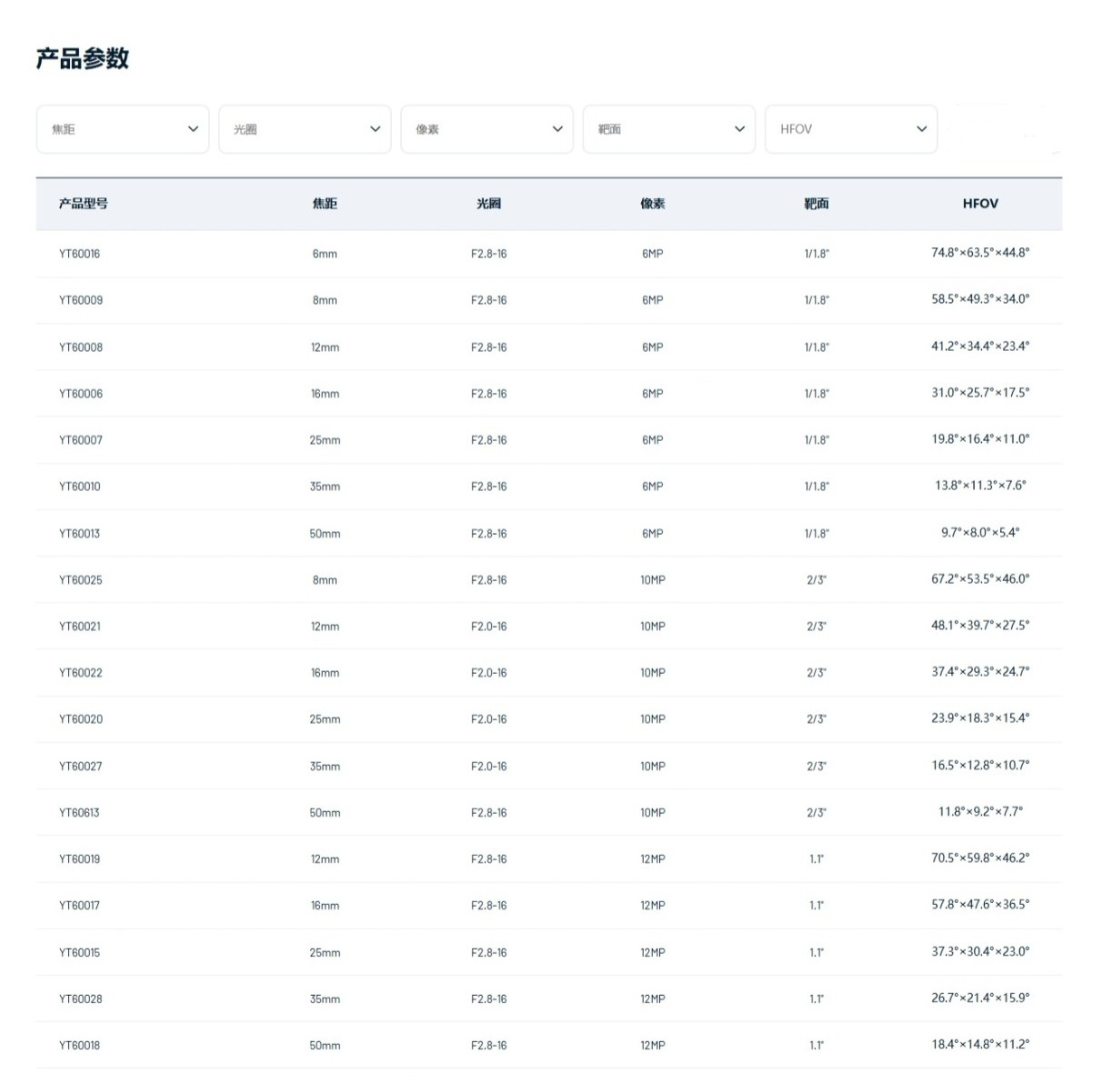Select product model YT60019
1103x1084 pixels.
tap(80, 859)
